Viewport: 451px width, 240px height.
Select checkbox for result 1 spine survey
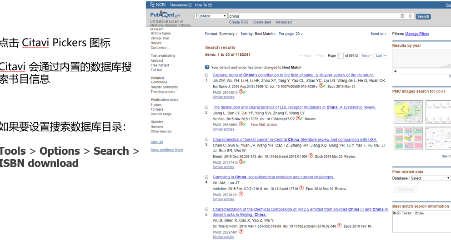206,75
